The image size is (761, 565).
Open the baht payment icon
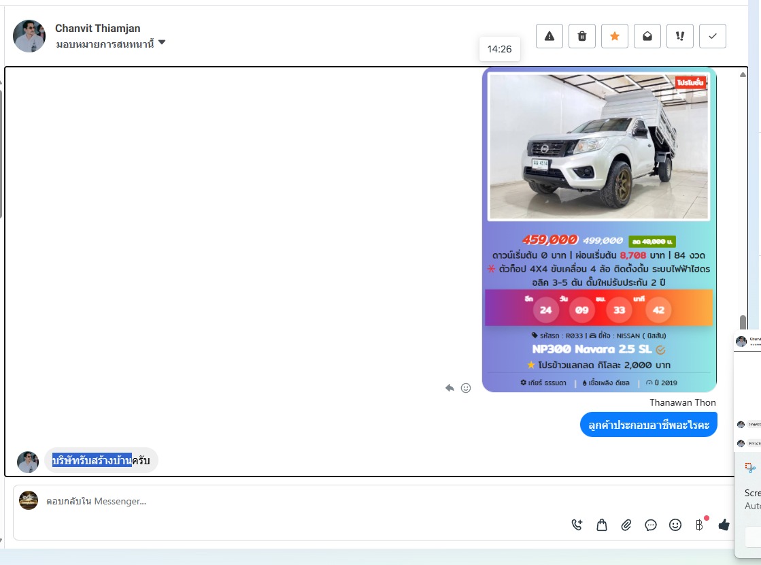(699, 525)
